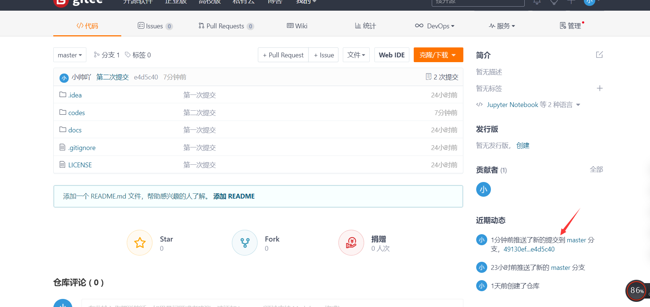This screenshot has width=650, height=307.
Task: Focus the top search box
Action: (x=478, y=2)
